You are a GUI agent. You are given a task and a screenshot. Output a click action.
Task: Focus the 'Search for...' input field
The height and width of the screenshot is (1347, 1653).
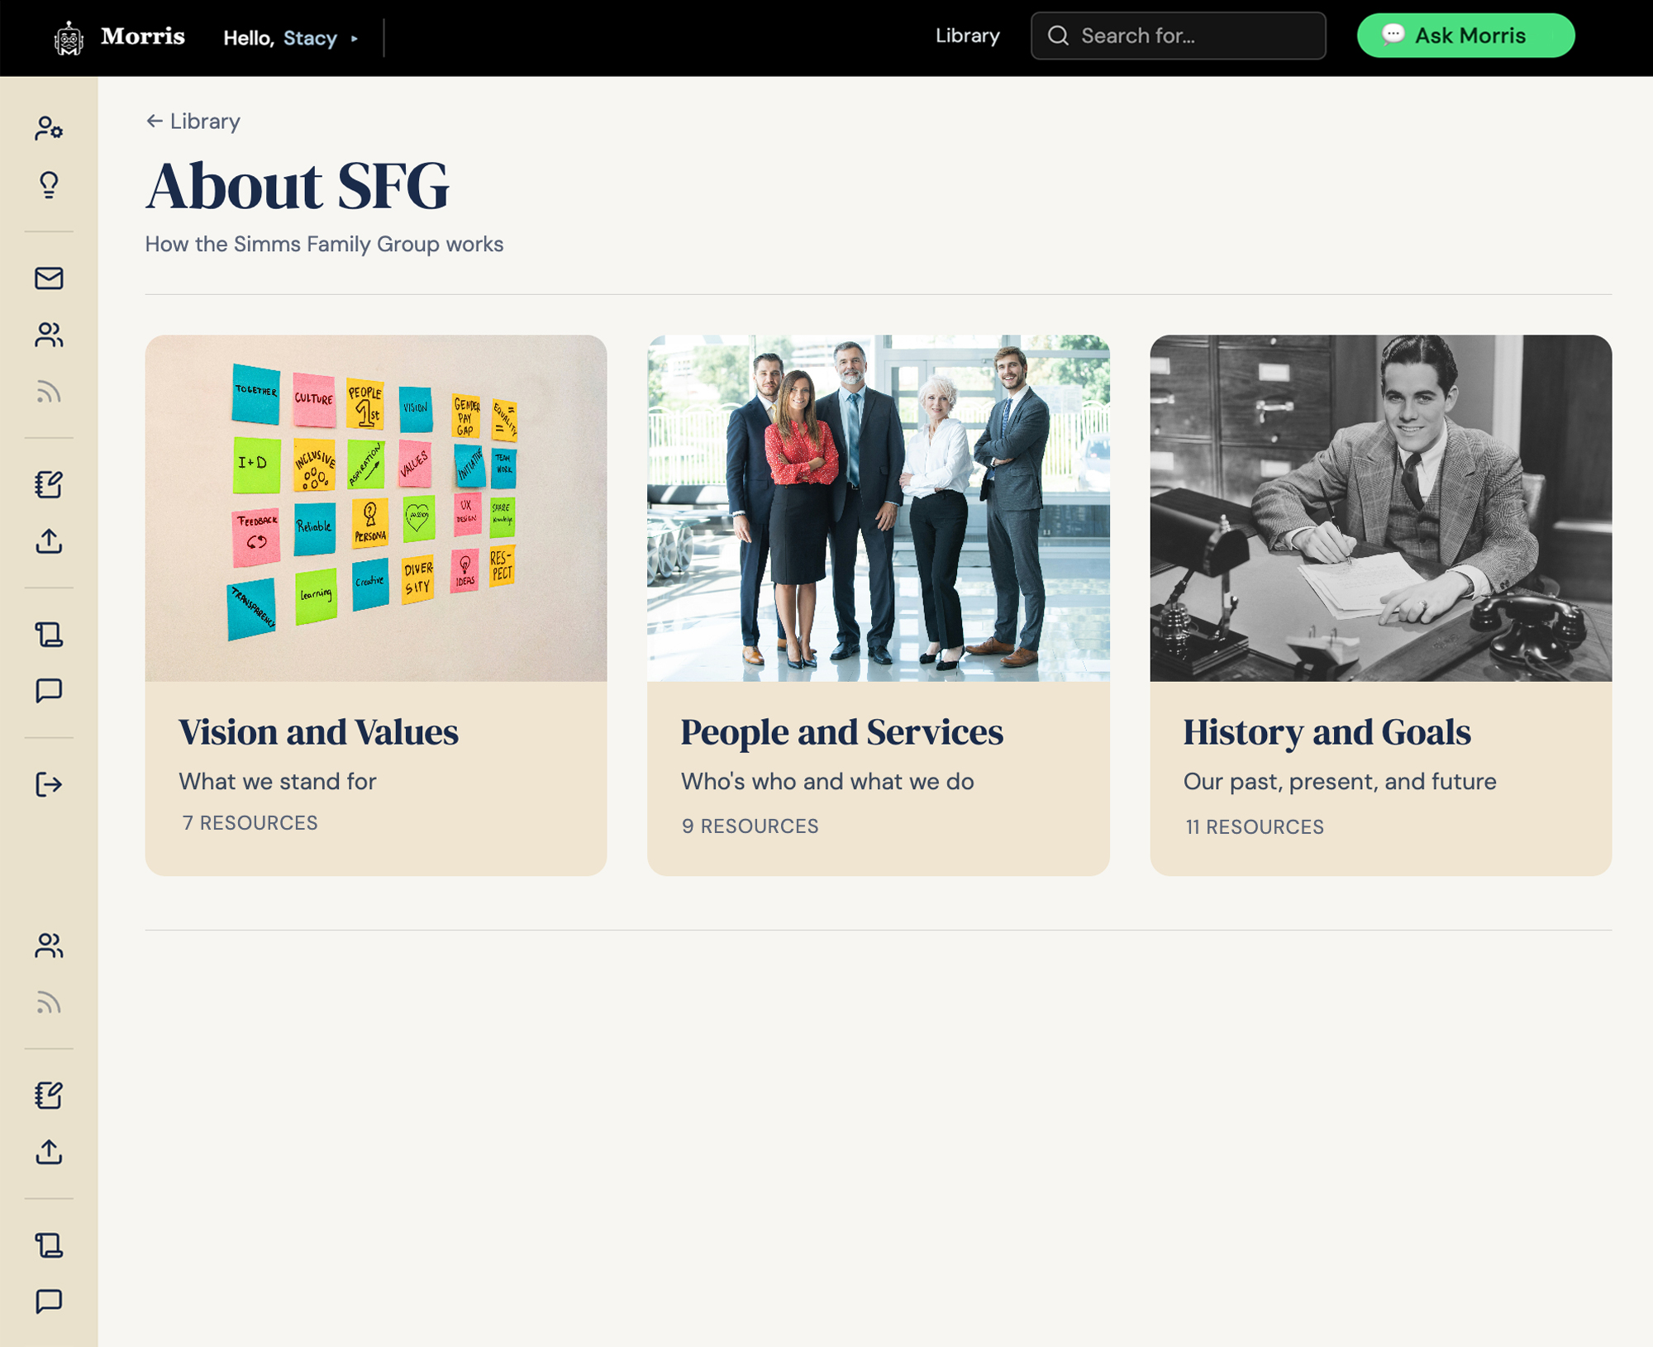[x=1178, y=36]
